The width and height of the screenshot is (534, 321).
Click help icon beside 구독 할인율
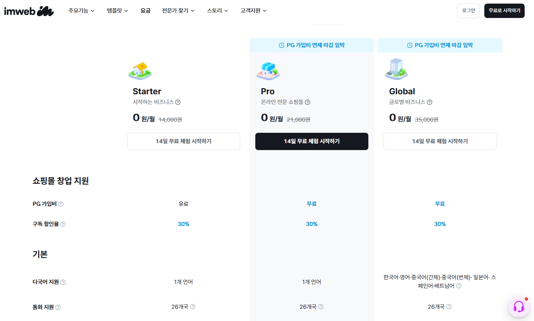tap(63, 224)
